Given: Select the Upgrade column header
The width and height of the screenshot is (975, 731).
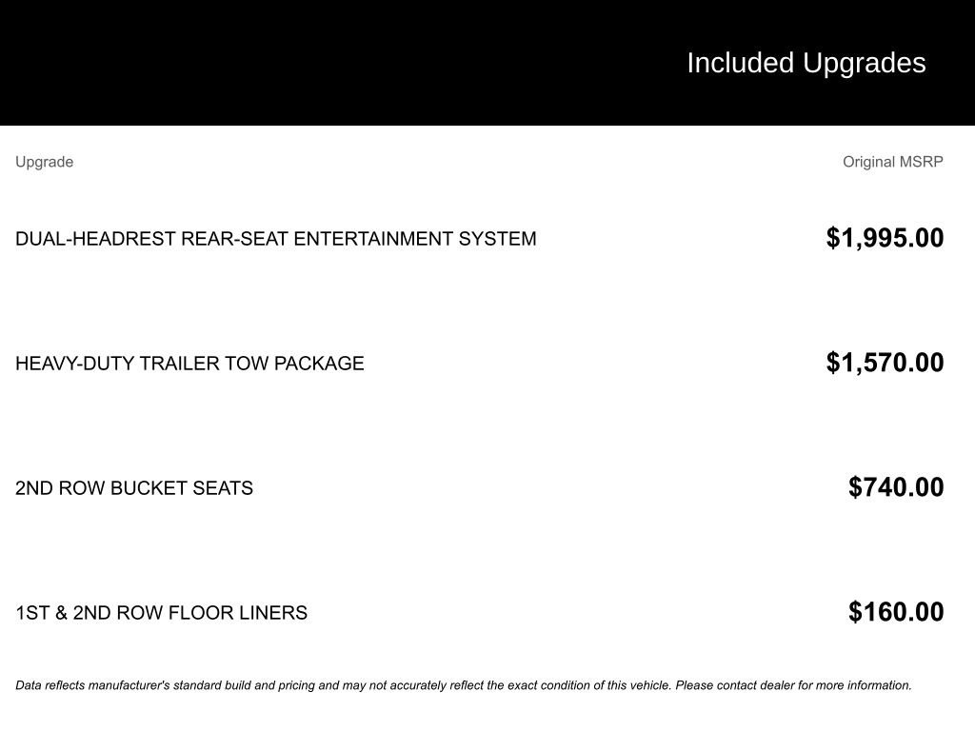Looking at the screenshot, I should [44, 162].
